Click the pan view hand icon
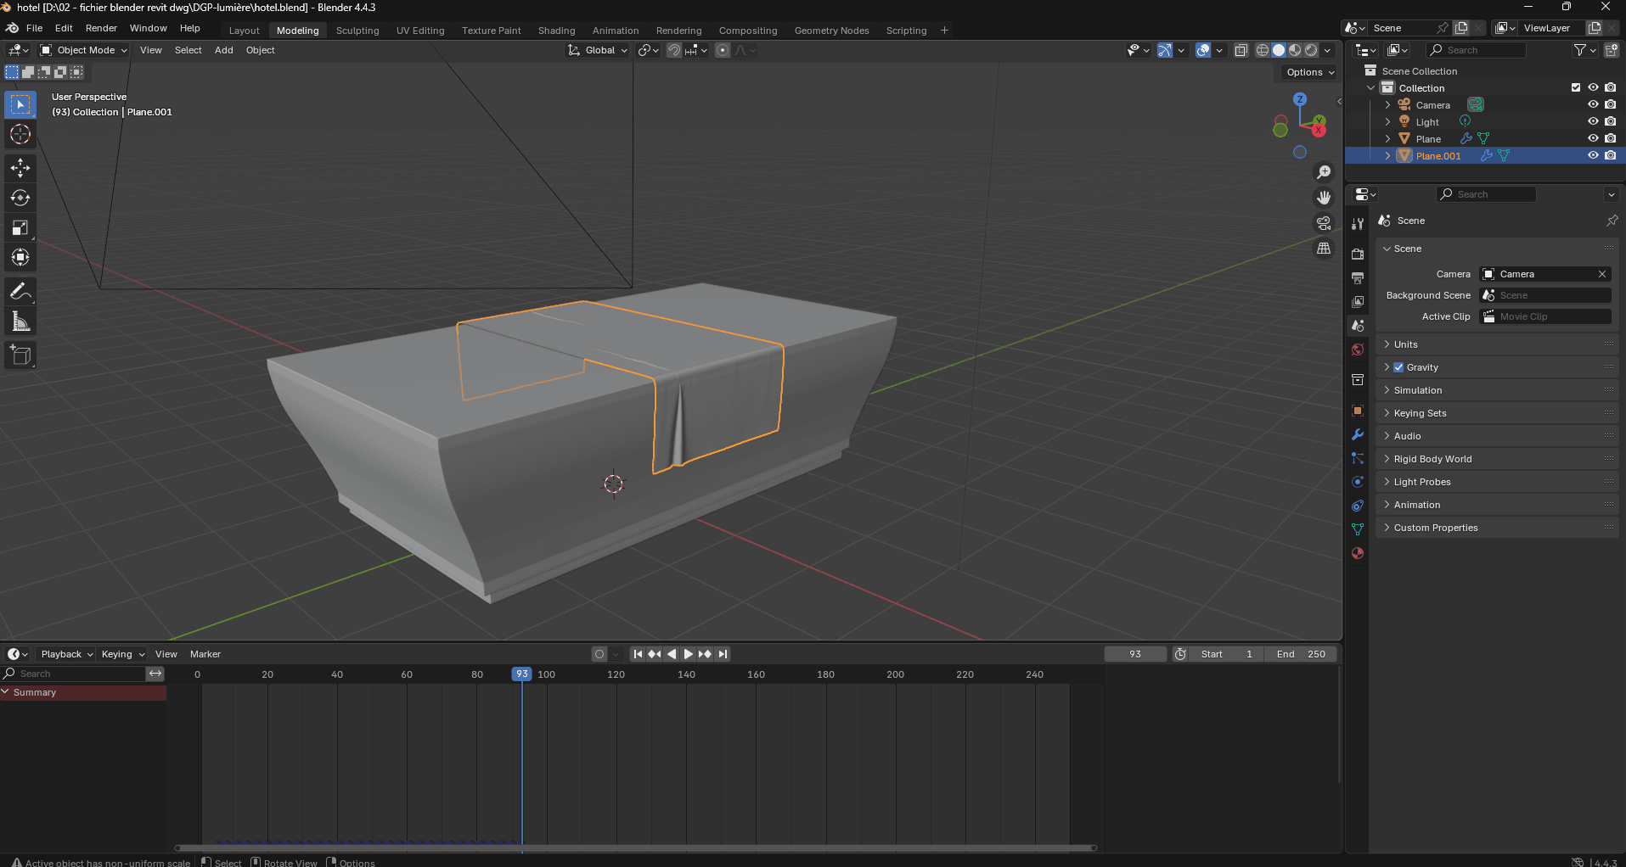This screenshot has height=867, width=1626. (1324, 198)
